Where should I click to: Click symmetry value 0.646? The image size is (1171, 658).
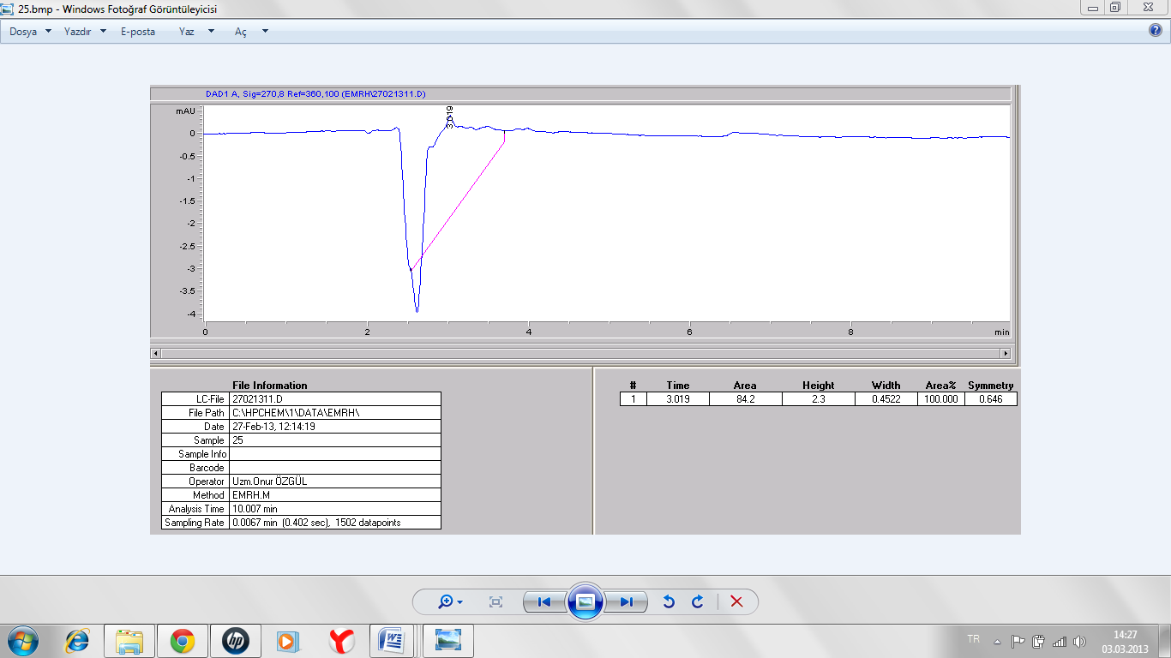tap(991, 399)
